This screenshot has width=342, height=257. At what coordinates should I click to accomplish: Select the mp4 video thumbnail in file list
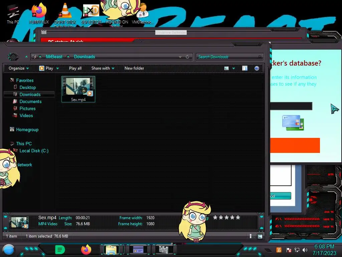point(78,89)
